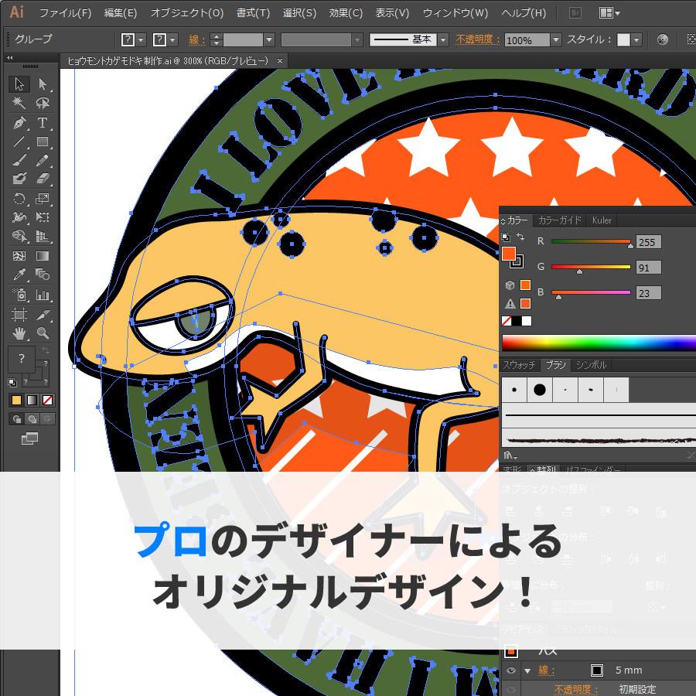This screenshot has width=696, height=696.
Task: Toggle stroke row visibility eye in Appearance
Action: point(510,670)
